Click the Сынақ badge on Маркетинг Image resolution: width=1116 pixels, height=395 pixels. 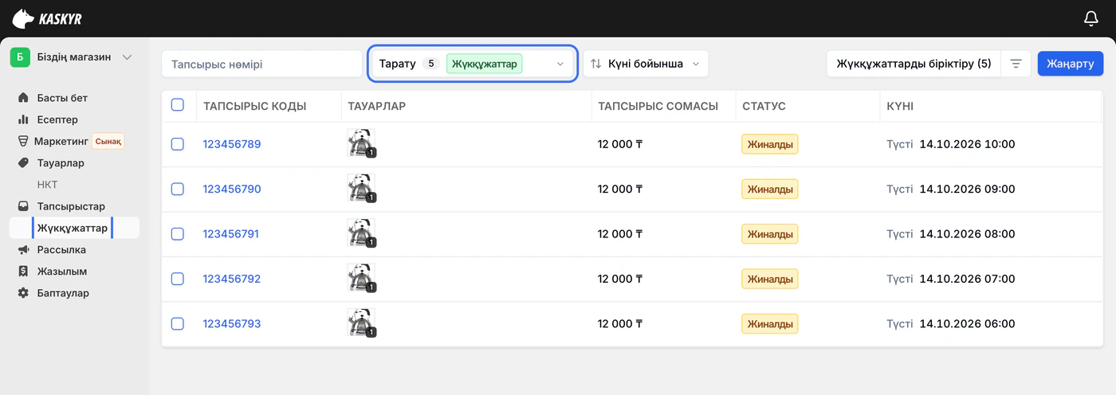108,142
